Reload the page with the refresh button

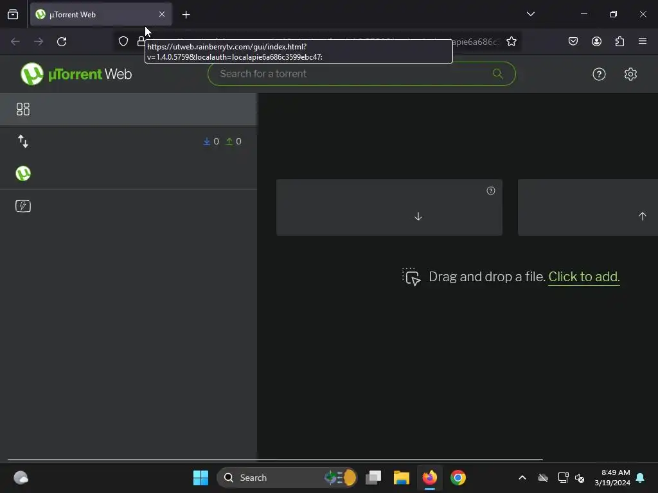click(62, 42)
